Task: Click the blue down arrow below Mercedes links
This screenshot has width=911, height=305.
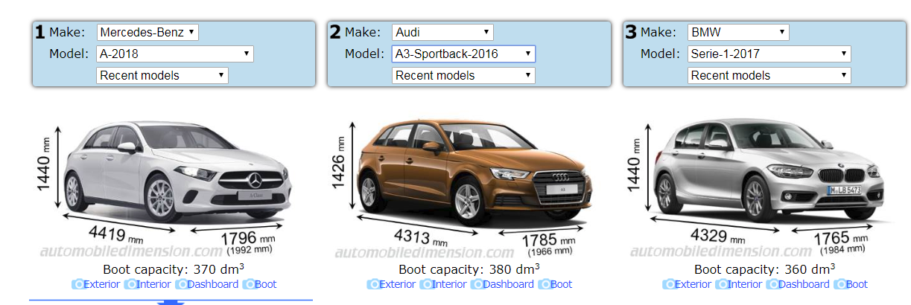Action: click(171, 302)
